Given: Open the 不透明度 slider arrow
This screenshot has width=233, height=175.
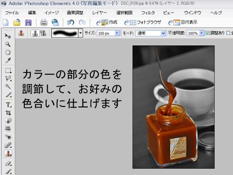Looking at the screenshot, I should [201, 33].
